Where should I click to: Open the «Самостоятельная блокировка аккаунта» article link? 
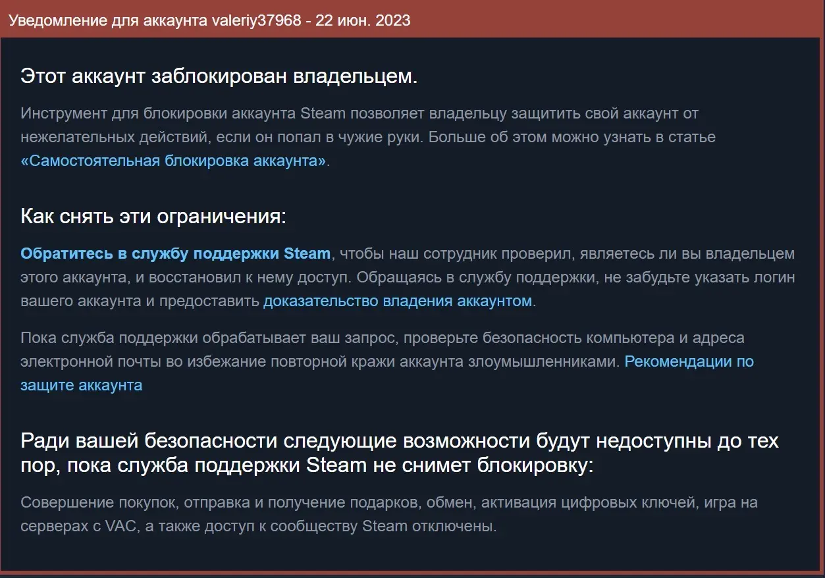click(173, 161)
